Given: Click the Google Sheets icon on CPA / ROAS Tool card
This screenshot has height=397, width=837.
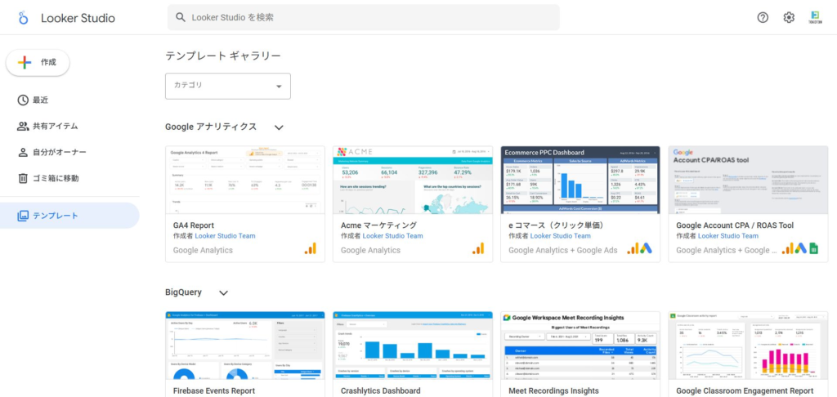Looking at the screenshot, I should click(814, 248).
